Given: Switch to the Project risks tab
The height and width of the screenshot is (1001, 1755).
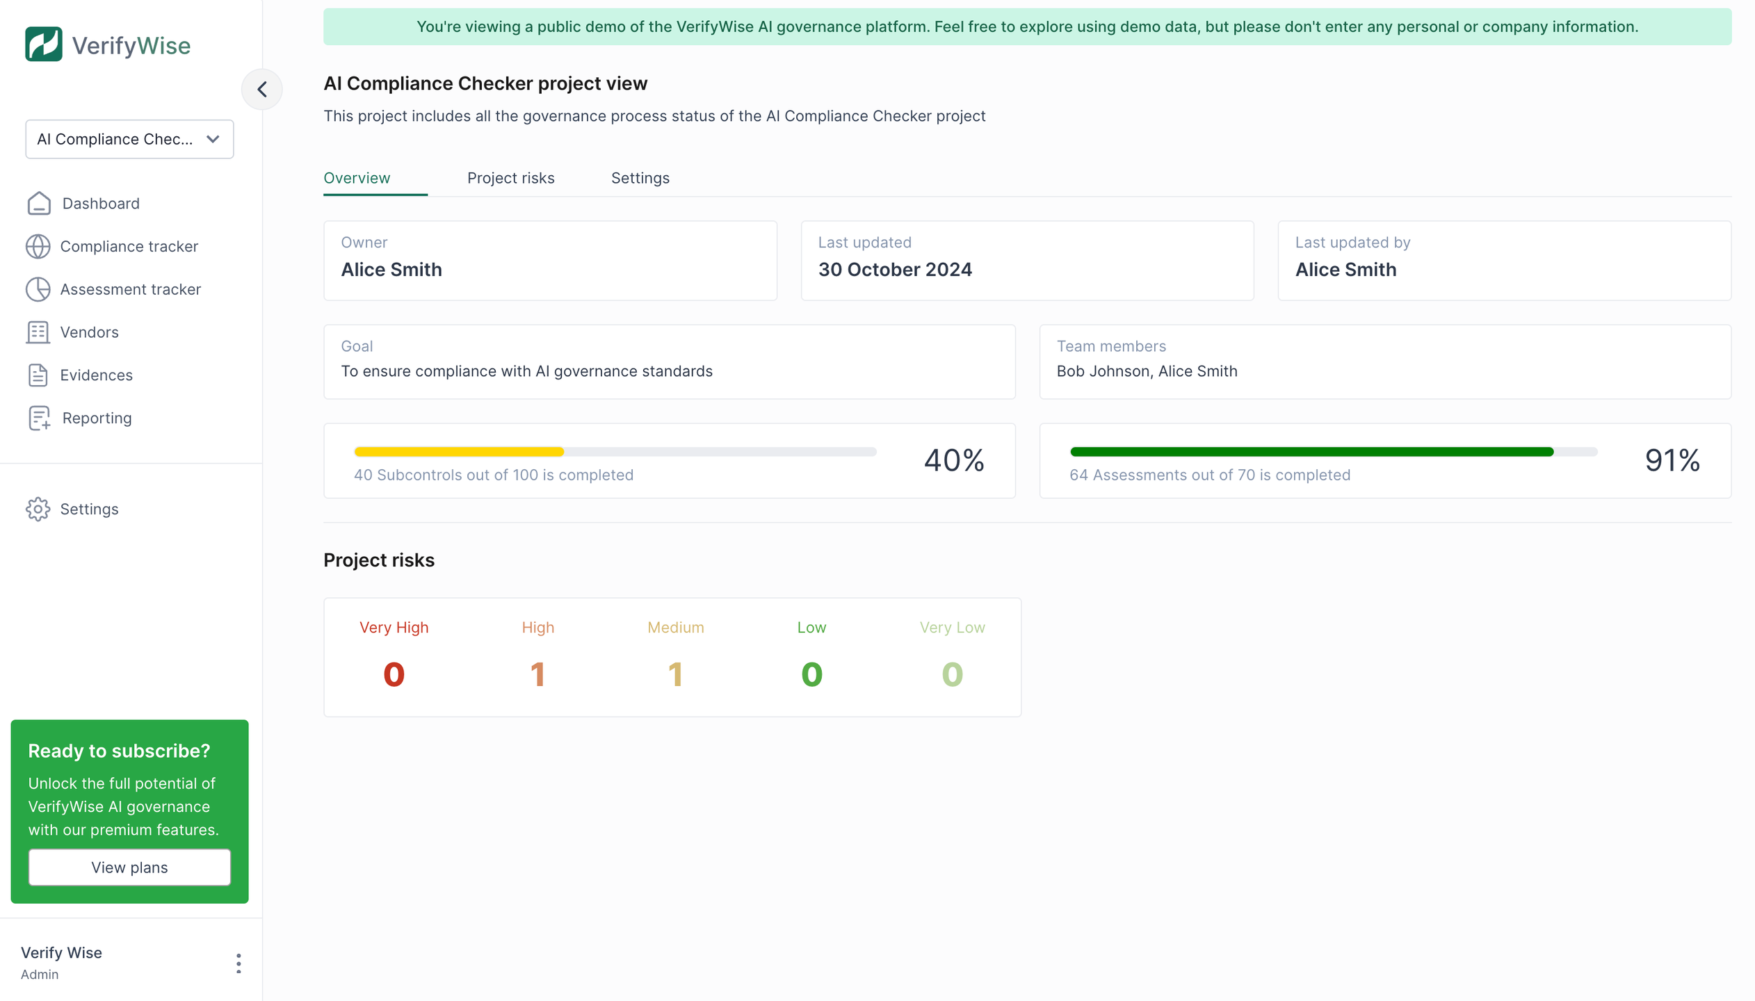Looking at the screenshot, I should [510, 178].
